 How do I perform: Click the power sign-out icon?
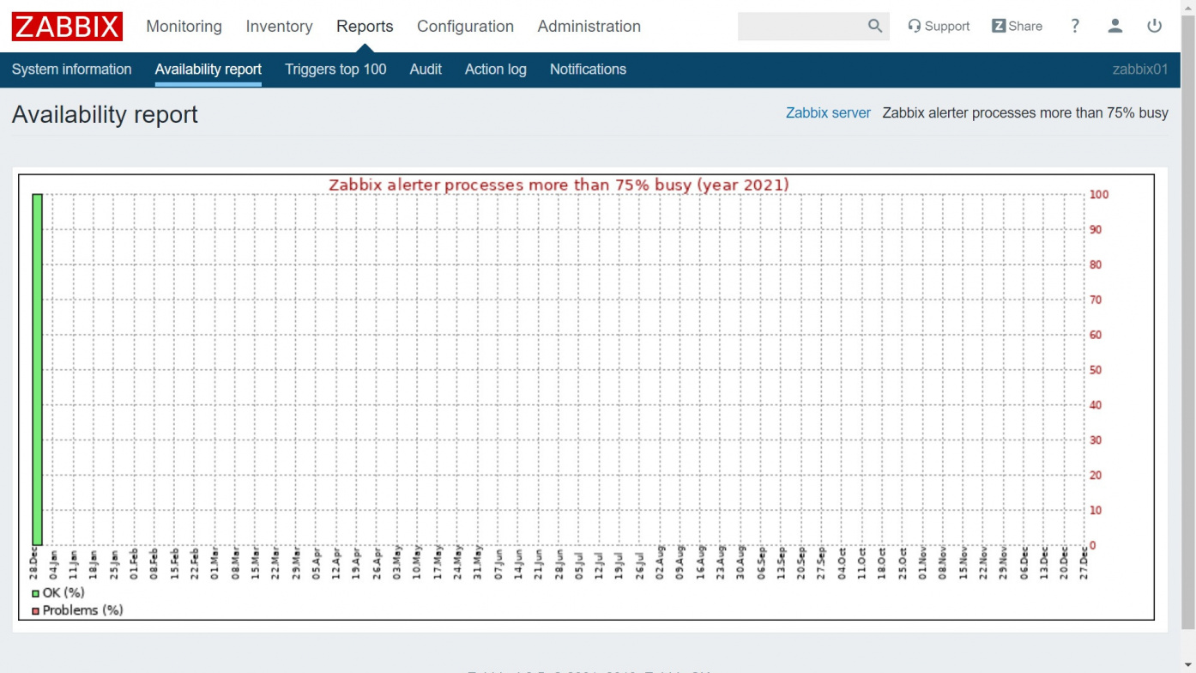click(x=1154, y=26)
